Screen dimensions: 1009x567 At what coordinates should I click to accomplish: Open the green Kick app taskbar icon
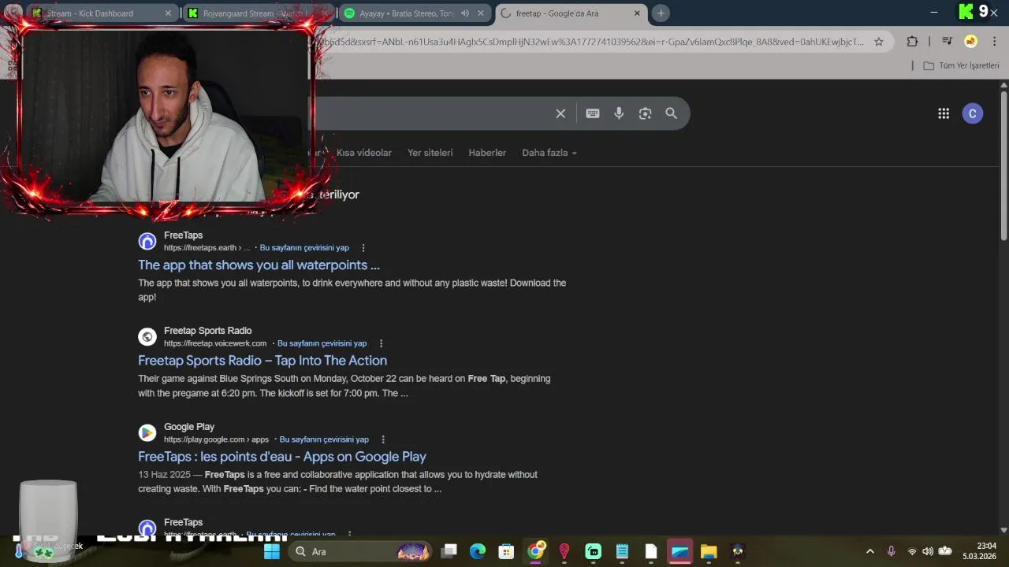[594, 551]
